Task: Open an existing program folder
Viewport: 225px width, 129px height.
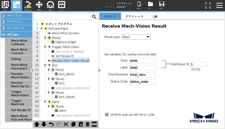Action: click(150, 5)
